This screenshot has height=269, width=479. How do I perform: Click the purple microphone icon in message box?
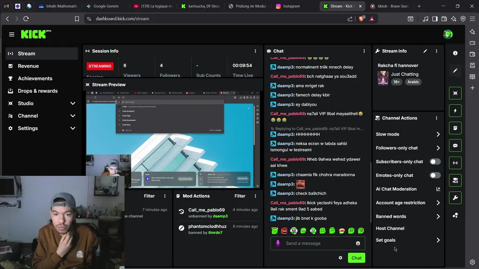[x=278, y=243]
